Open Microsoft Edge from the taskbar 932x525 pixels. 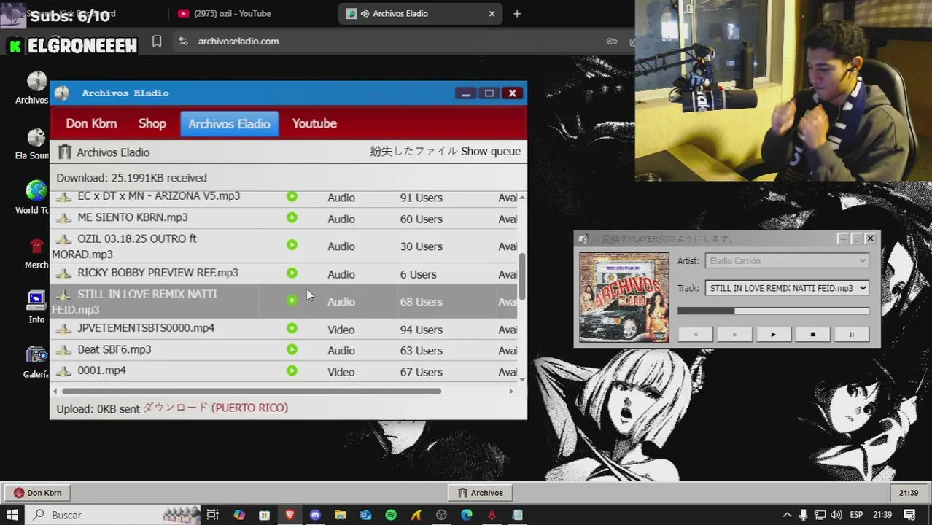click(467, 515)
